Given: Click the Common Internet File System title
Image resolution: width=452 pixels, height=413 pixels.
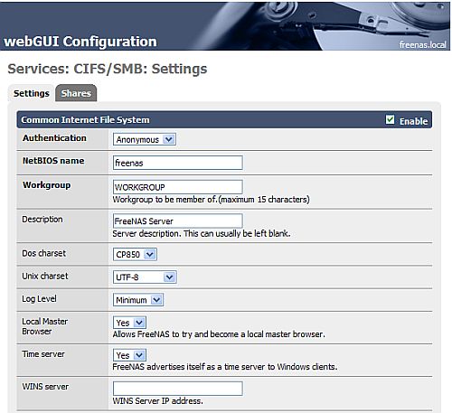Looking at the screenshot, I should click(85, 120).
